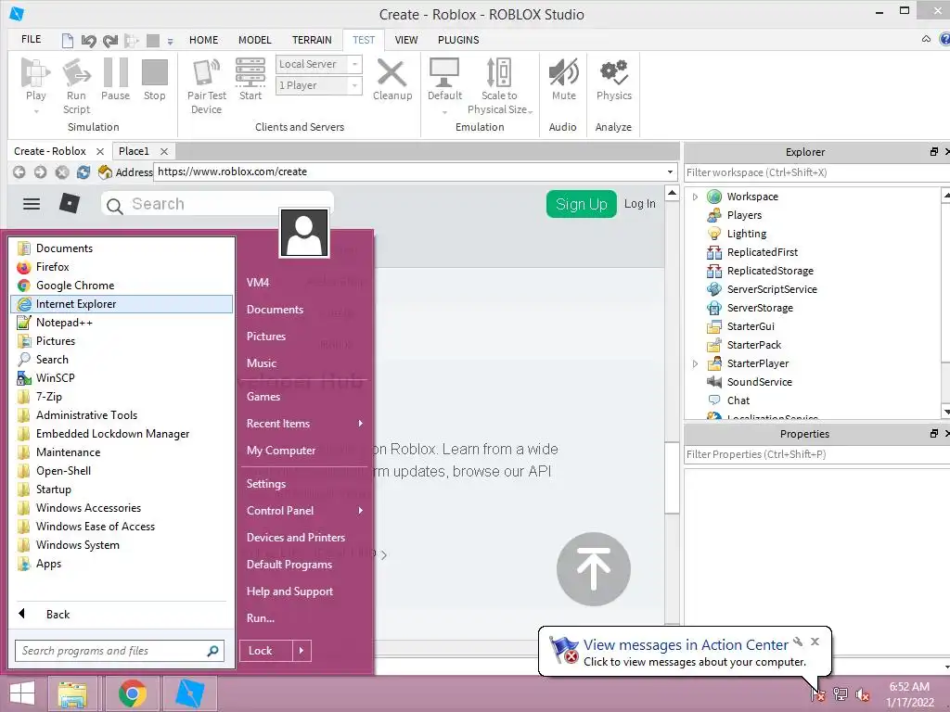950x712 pixels.
Task: Click the Play simulation icon
Action: 36,73
